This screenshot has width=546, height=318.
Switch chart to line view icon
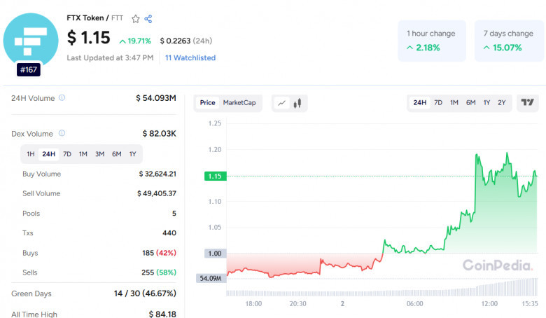click(x=281, y=103)
